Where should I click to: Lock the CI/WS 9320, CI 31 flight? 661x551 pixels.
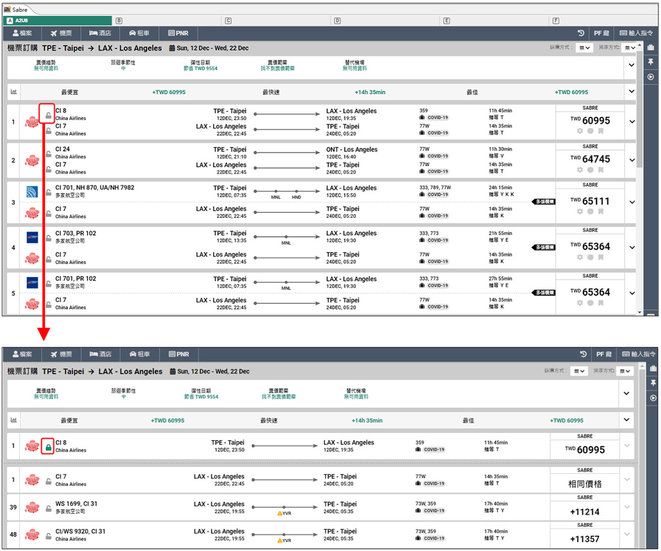click(48, 536)
